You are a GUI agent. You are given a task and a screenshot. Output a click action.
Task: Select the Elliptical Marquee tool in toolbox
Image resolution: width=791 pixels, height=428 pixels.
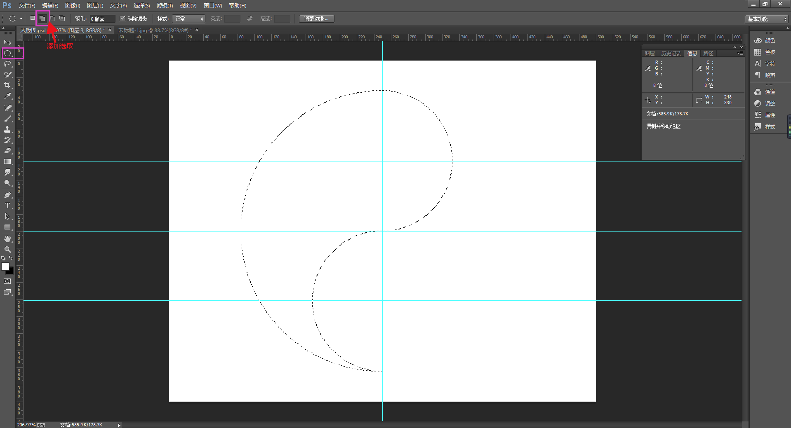[x=7, y=53]
